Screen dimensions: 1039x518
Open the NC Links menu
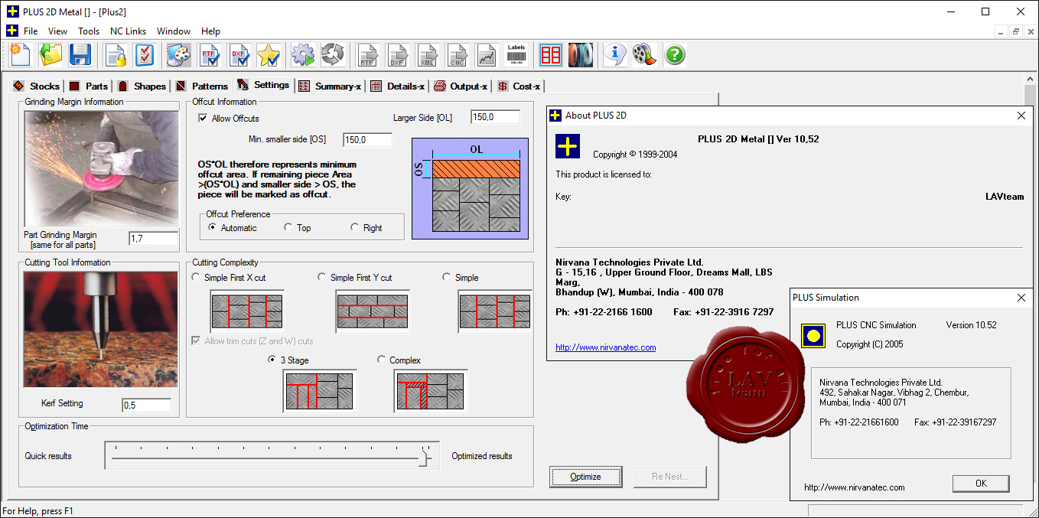pos(128,31)
